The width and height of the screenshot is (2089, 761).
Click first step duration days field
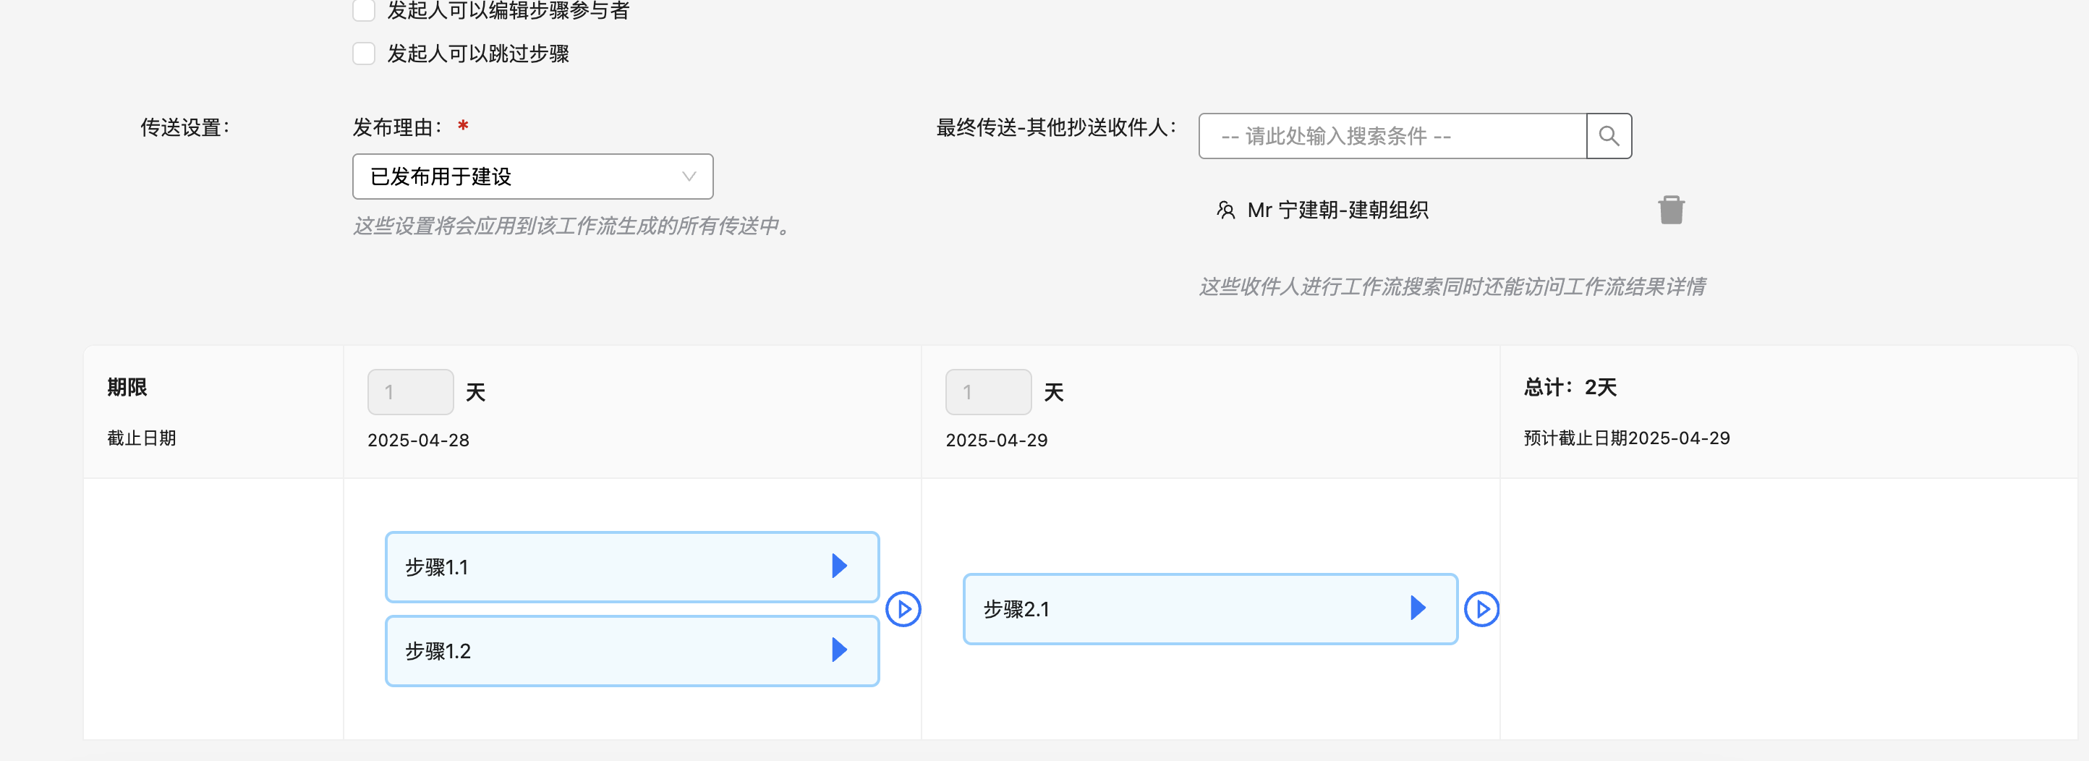coord(410,393)
